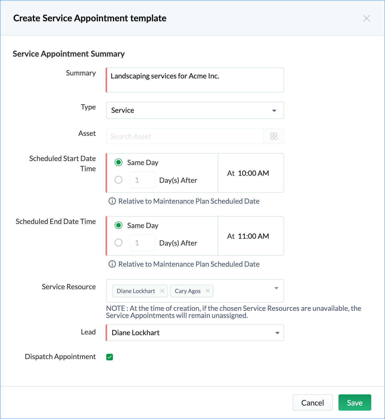
Task: Choose Day(s) After for Scheduled End
Action: [119, 243]
